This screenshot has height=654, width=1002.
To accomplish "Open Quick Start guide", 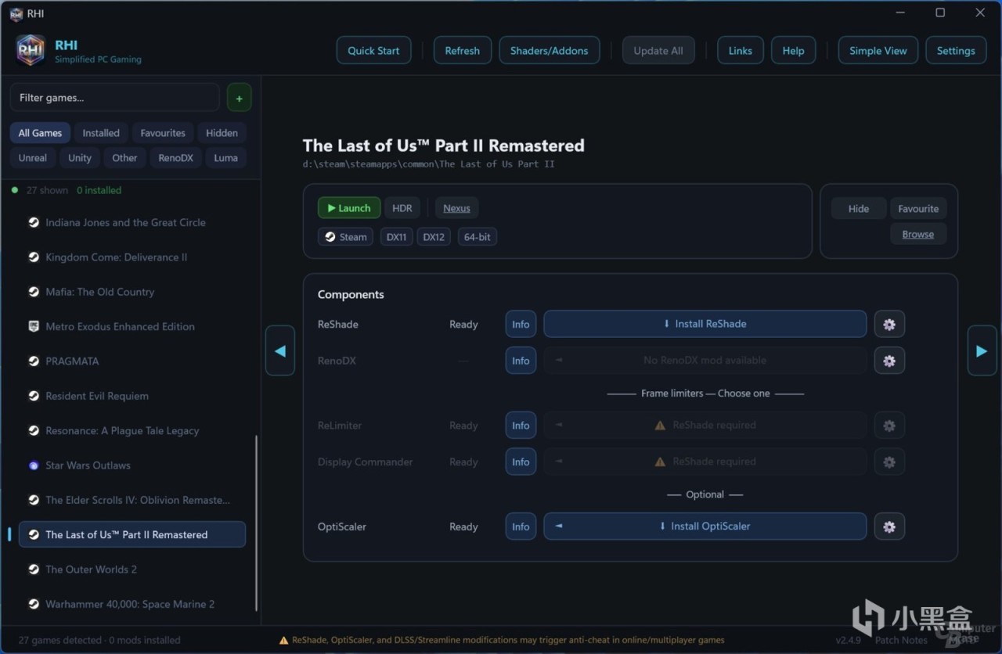I will tap(373, 51).
